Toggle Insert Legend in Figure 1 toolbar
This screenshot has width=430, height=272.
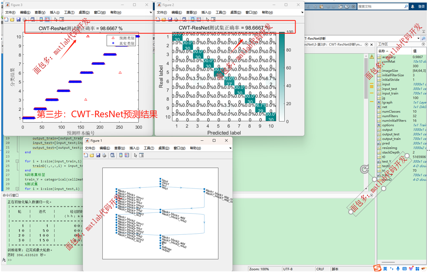[x=127, y=155]
